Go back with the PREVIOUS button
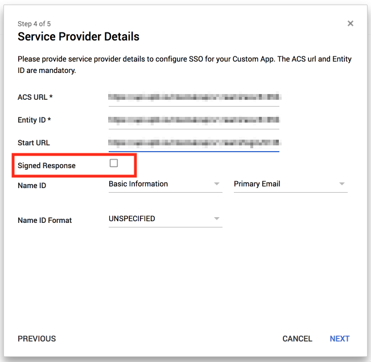371x362 pixels. pyautogui.click(x=37, y=339)
